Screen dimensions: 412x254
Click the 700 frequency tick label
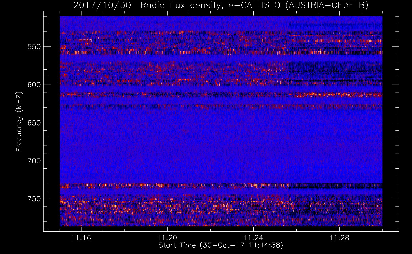(34, 161)
